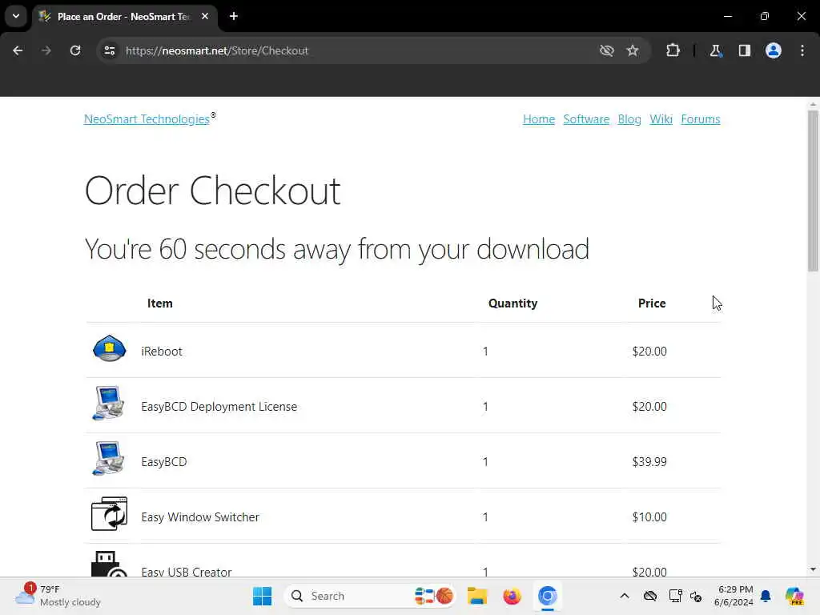
Task: Go to the Home nav link
Action: click(539, 119)
